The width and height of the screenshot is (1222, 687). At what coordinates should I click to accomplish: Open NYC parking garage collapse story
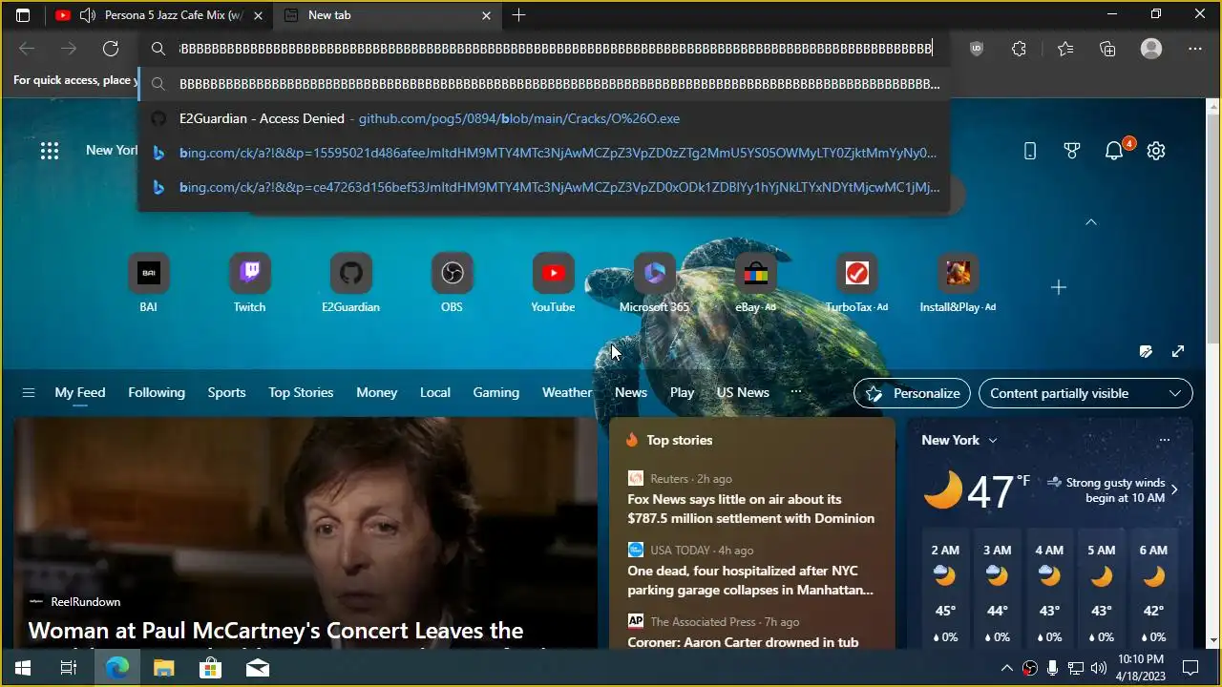click(750, 580)
